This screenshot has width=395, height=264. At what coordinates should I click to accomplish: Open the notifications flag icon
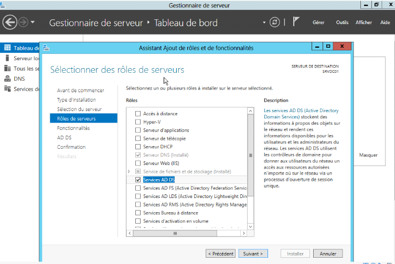coord(296,21)
